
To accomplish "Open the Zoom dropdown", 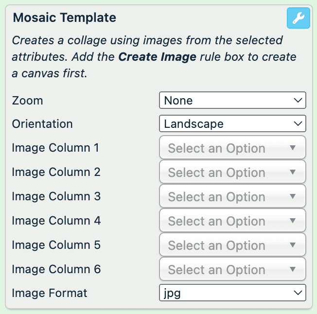I will [232, 101].
